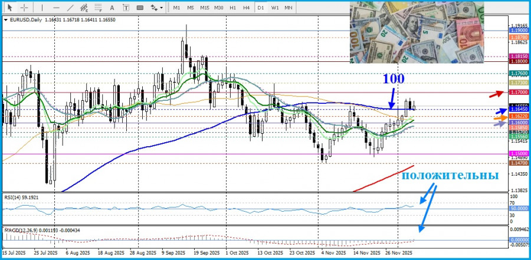Expand the EURUSD,Daily chart menu triangle
The width and height of the screenshot is (531, 260).
pyautogui.click(x=6, y=20)
